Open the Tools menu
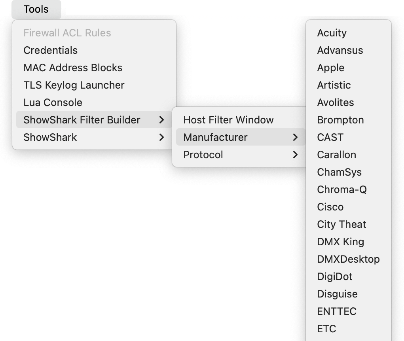This screenshot has width=404, height=341. pos(36,9)
